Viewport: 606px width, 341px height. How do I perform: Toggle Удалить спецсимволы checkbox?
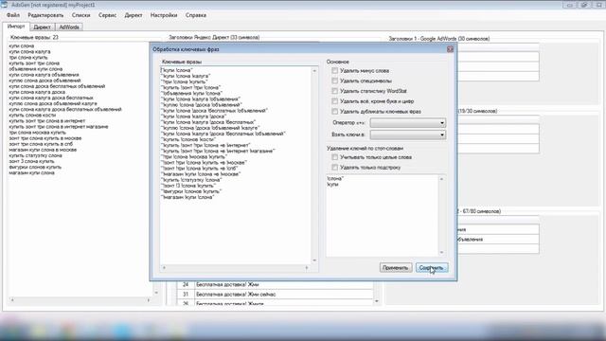[334, 81]
